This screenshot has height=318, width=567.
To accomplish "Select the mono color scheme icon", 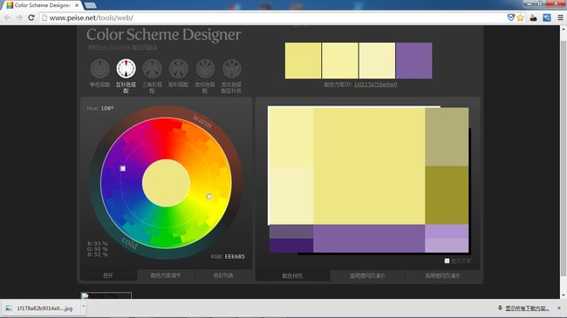I will [99, 69].
